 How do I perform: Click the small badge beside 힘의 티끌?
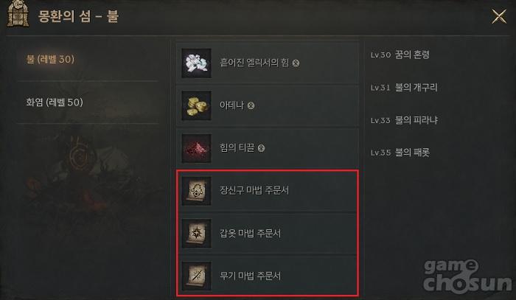[x=261, y=148]
